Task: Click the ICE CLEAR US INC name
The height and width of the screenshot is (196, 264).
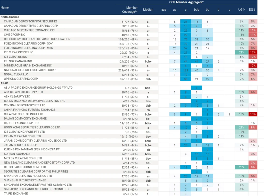Action: (15, 57)
